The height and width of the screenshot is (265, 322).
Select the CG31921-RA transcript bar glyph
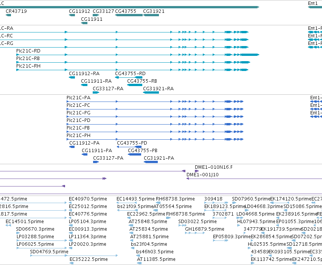point(151,92)
